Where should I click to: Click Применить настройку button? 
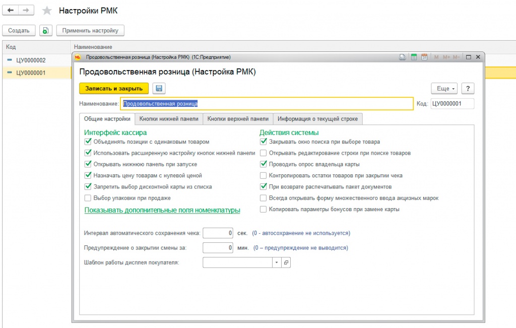pyautogui.click(x=90, y=31)
